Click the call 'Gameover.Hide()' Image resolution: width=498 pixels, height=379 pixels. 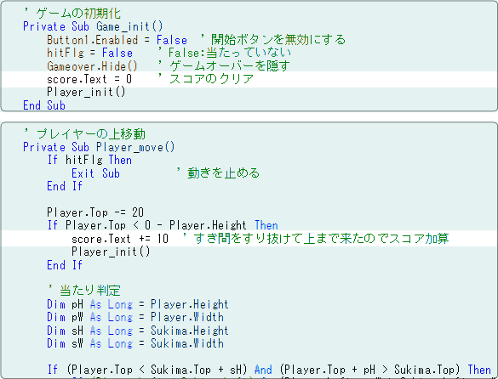click(x=92, y=66)
